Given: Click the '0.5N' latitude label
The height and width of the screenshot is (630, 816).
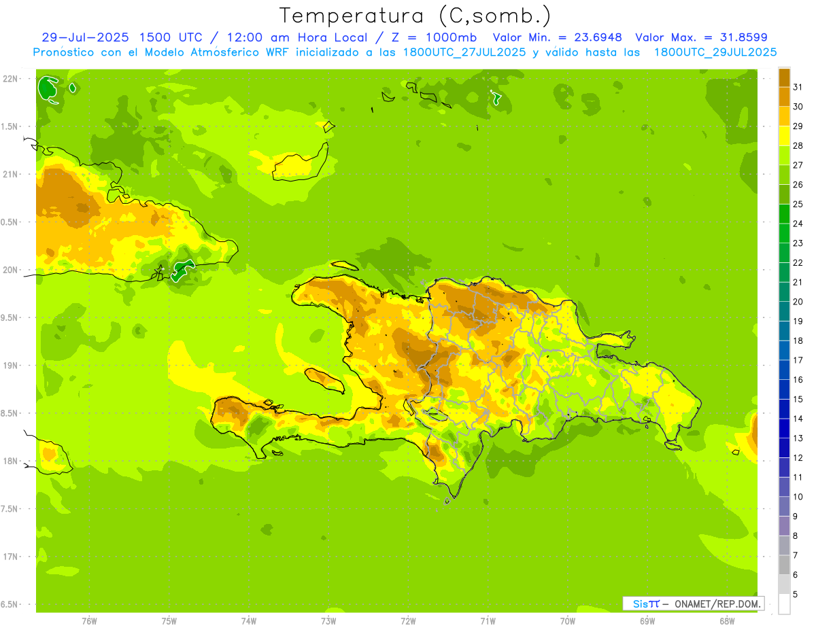Looking at the screenshot, I should pyautogui.click(x=10, y=222).
